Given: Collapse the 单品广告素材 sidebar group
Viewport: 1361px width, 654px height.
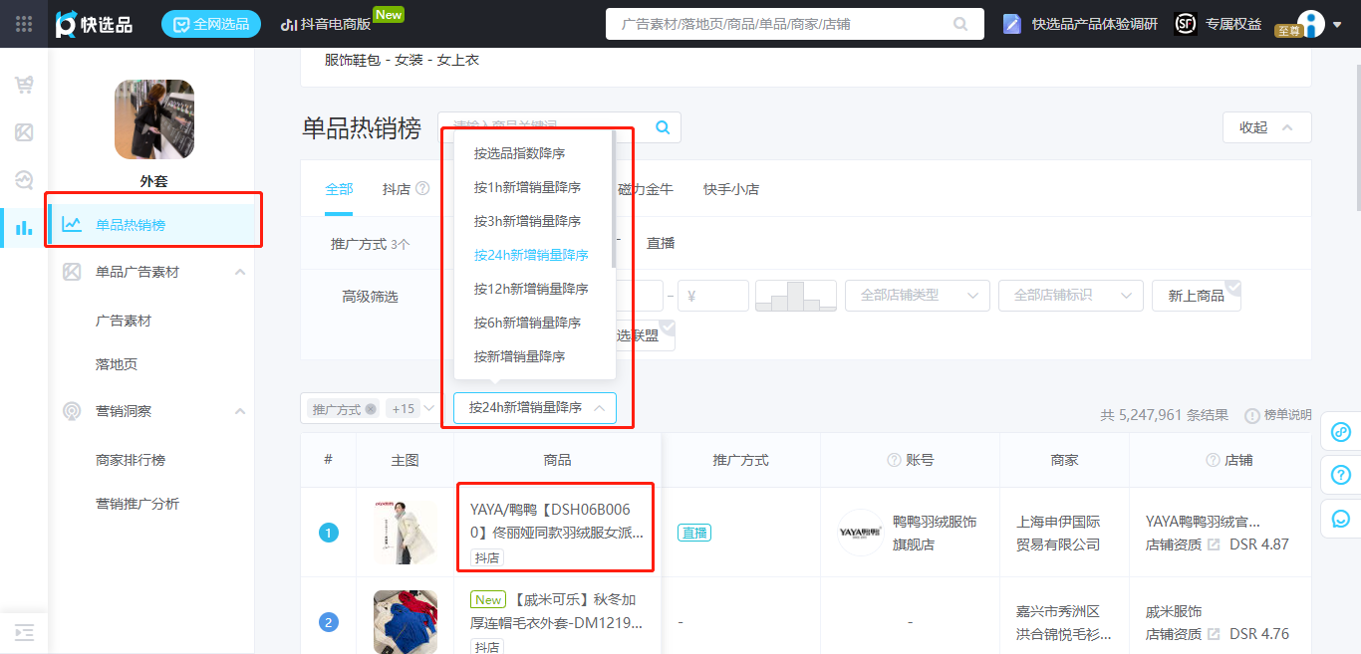Looking at the screenshot, I should pyautogui.click(x=240, y=272).
